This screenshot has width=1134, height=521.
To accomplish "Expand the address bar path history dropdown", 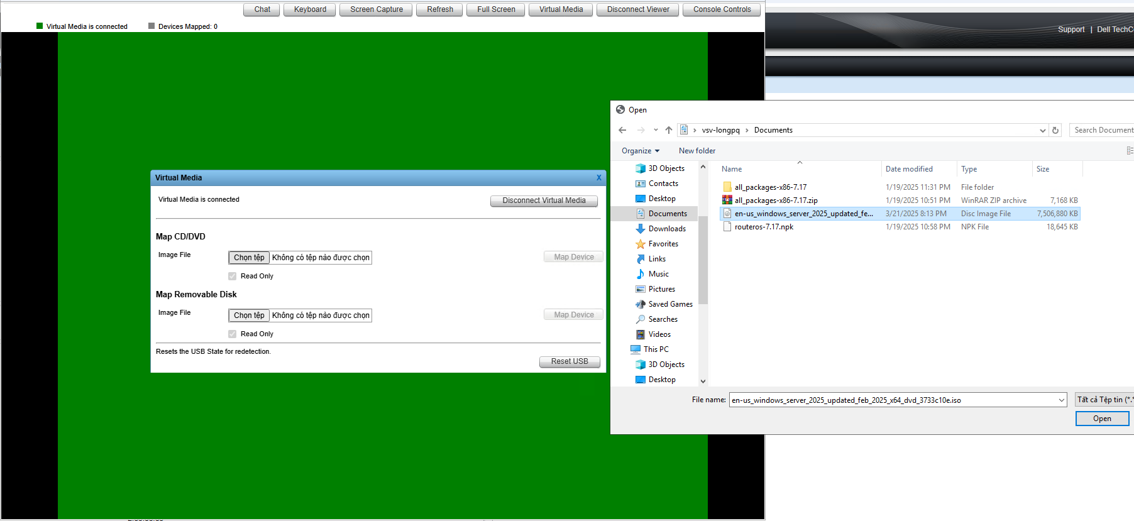I will coord(1042,131).
